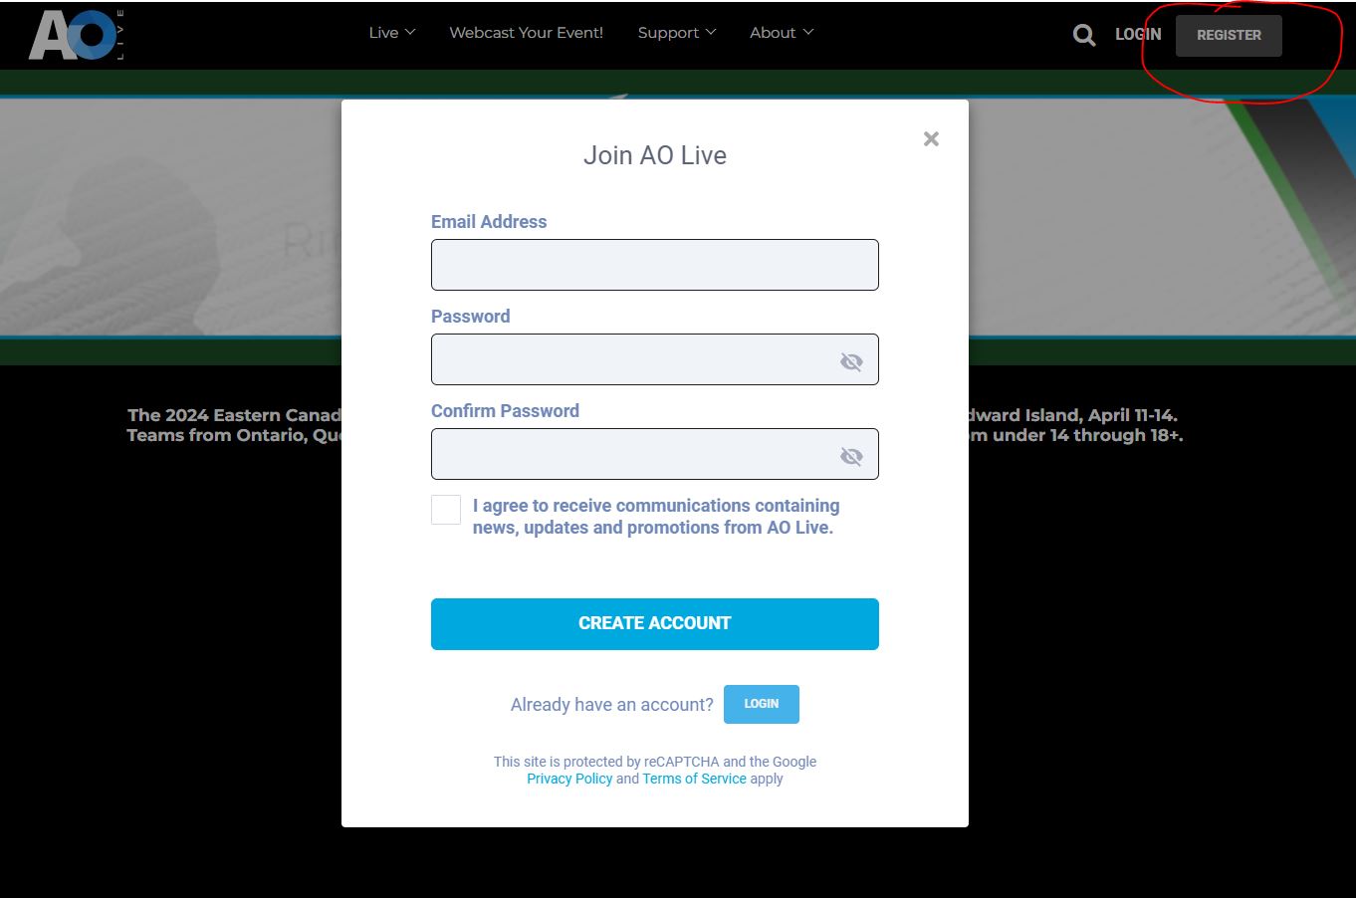1356x898 pixels.
Task: Expand the About menu
Action: pyautogui.click(x=781, y=33)
